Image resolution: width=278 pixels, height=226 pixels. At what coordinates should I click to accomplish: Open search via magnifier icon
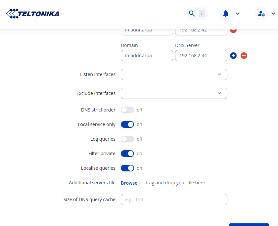(192, 14)
